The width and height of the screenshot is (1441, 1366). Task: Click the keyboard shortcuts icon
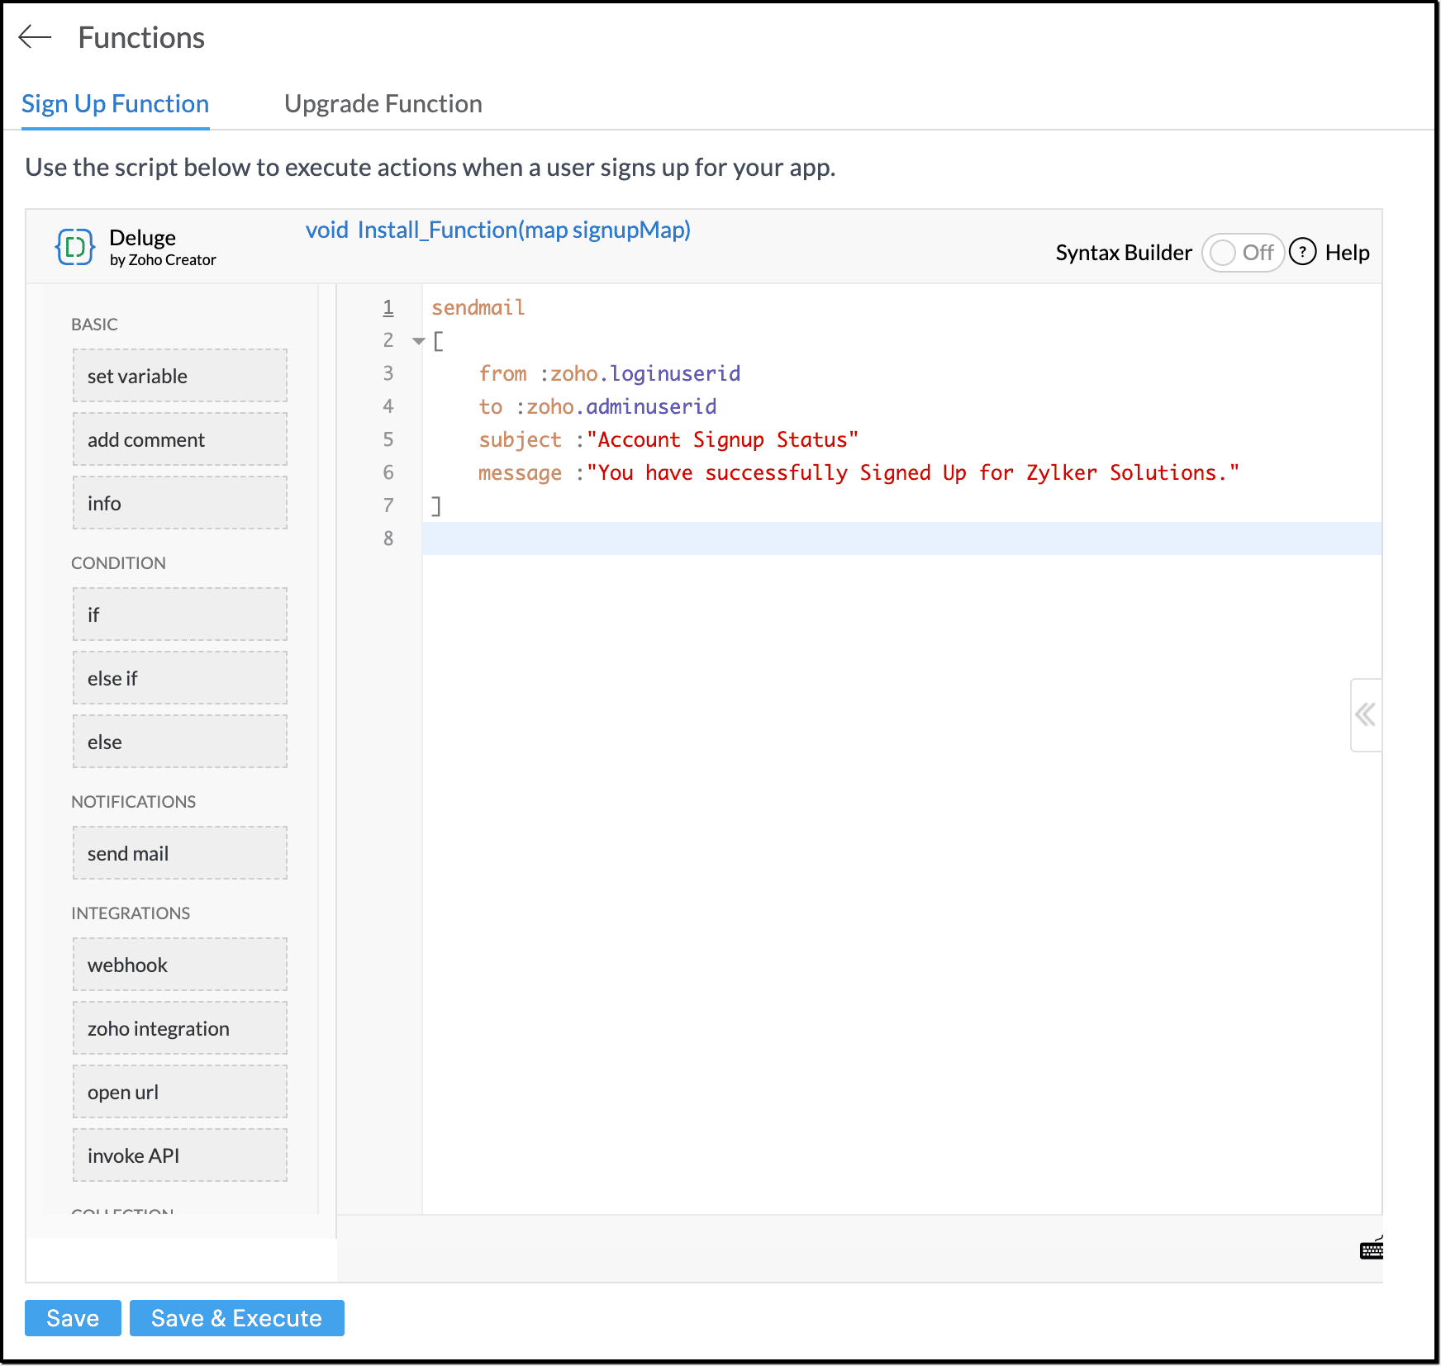coord(1372,1250)
